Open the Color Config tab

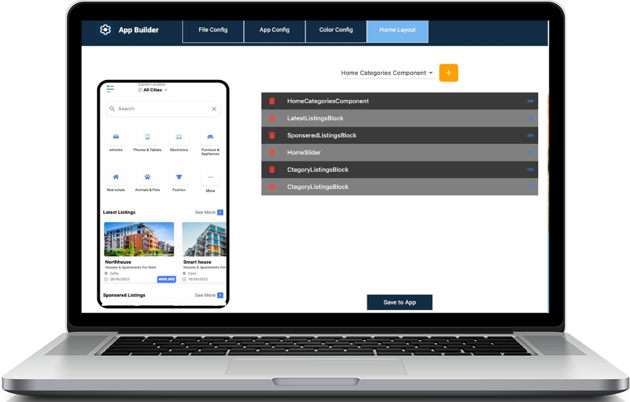point(336,30)
